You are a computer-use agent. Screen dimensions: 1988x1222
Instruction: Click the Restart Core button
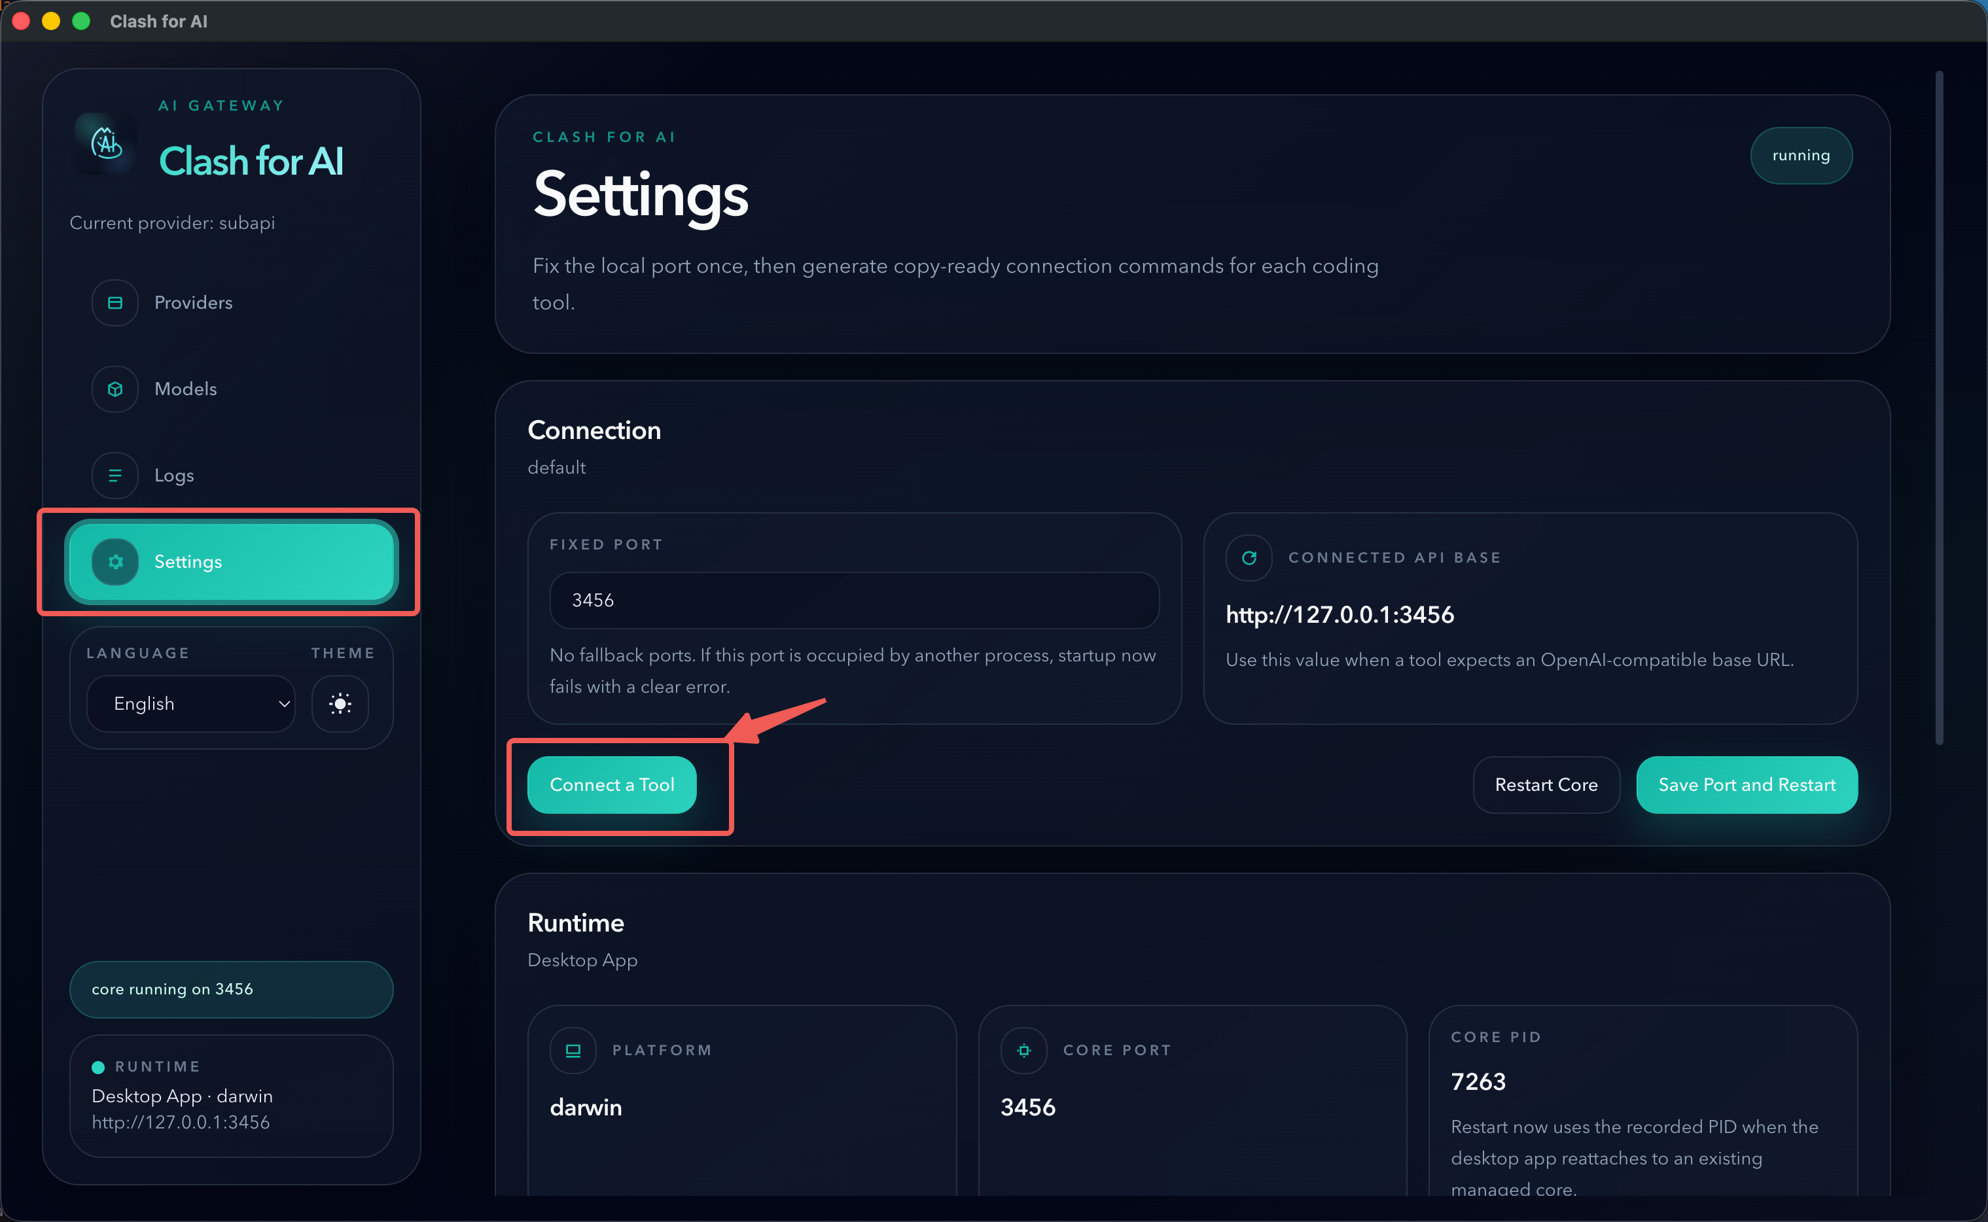tap(1546, 785)
